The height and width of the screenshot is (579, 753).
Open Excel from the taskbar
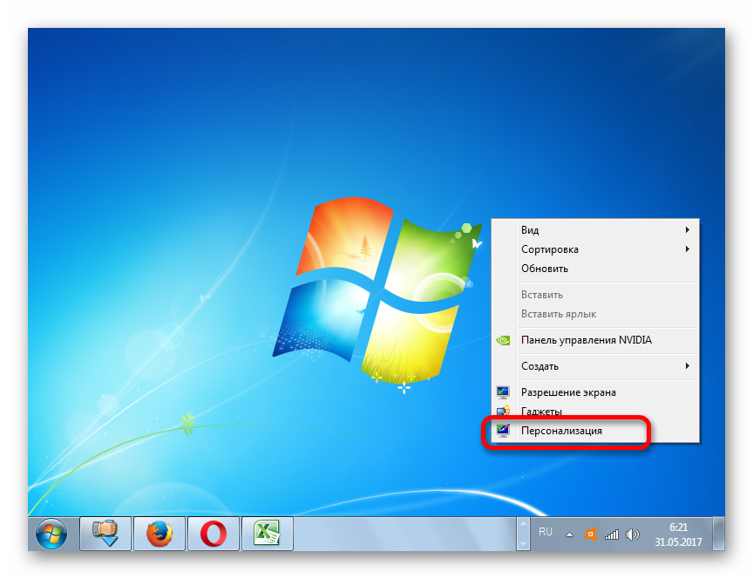[267, 532]
